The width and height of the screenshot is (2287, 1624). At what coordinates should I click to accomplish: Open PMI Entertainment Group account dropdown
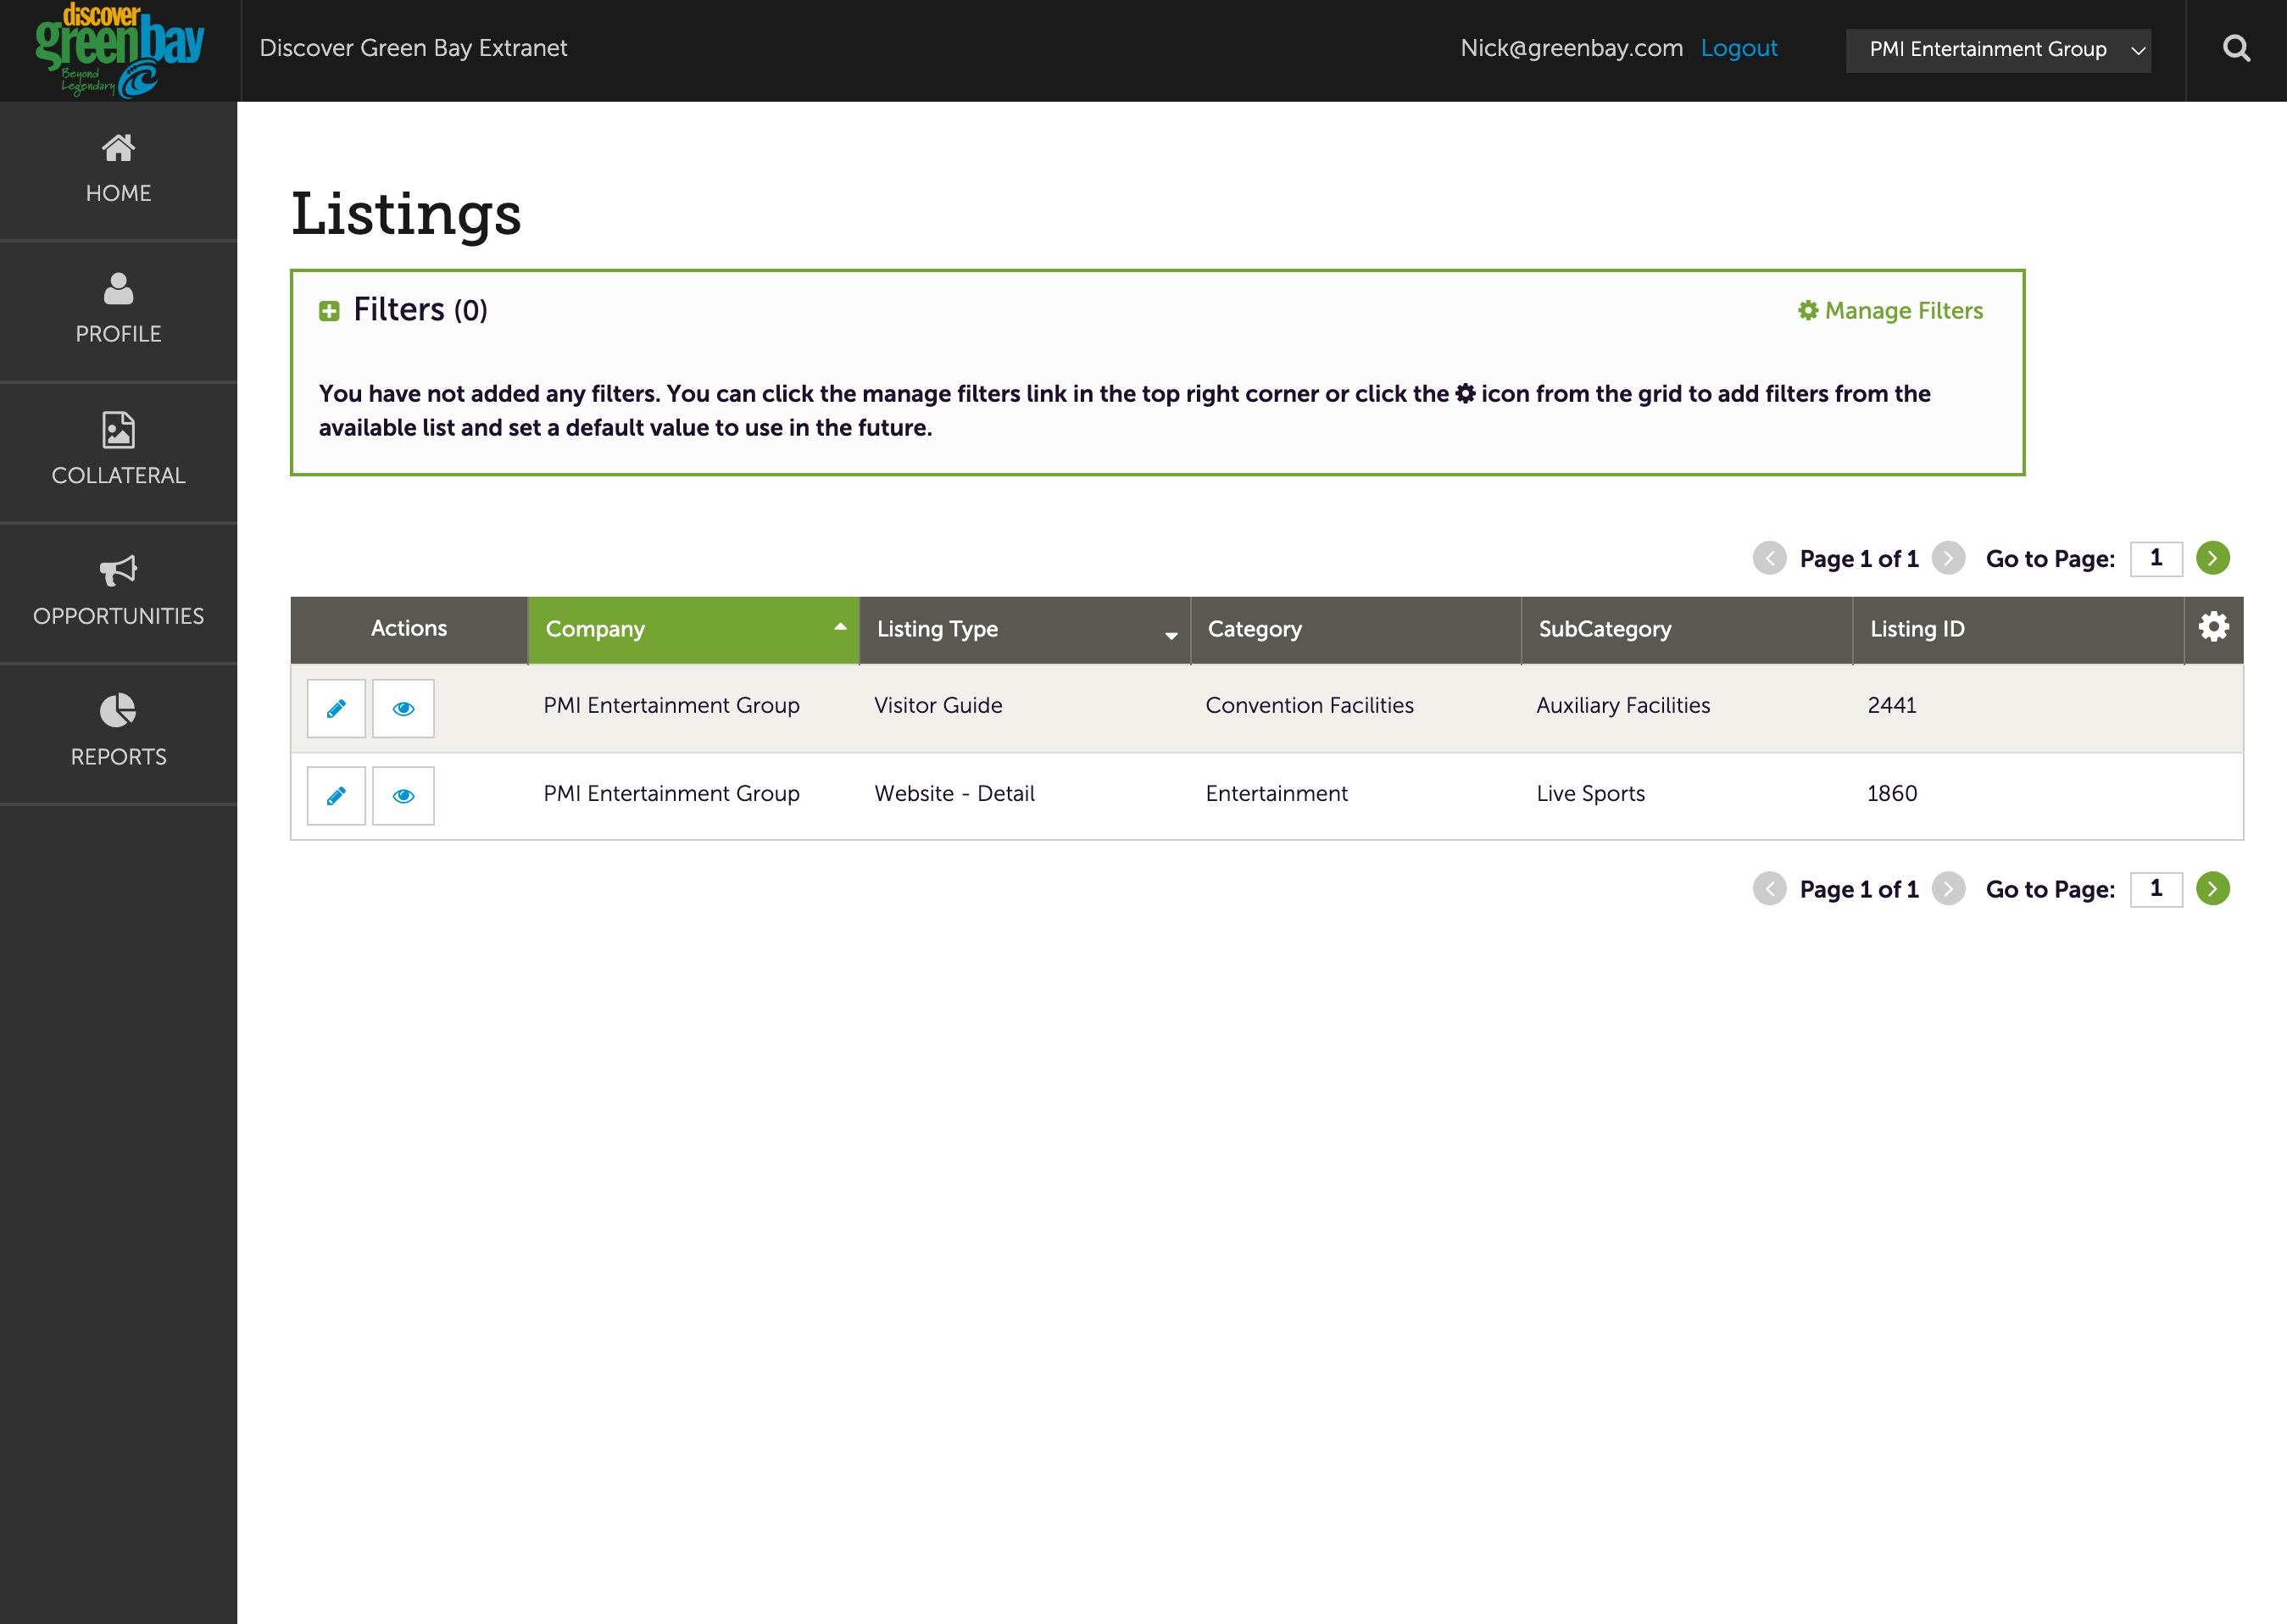(x=1997, y=50)
